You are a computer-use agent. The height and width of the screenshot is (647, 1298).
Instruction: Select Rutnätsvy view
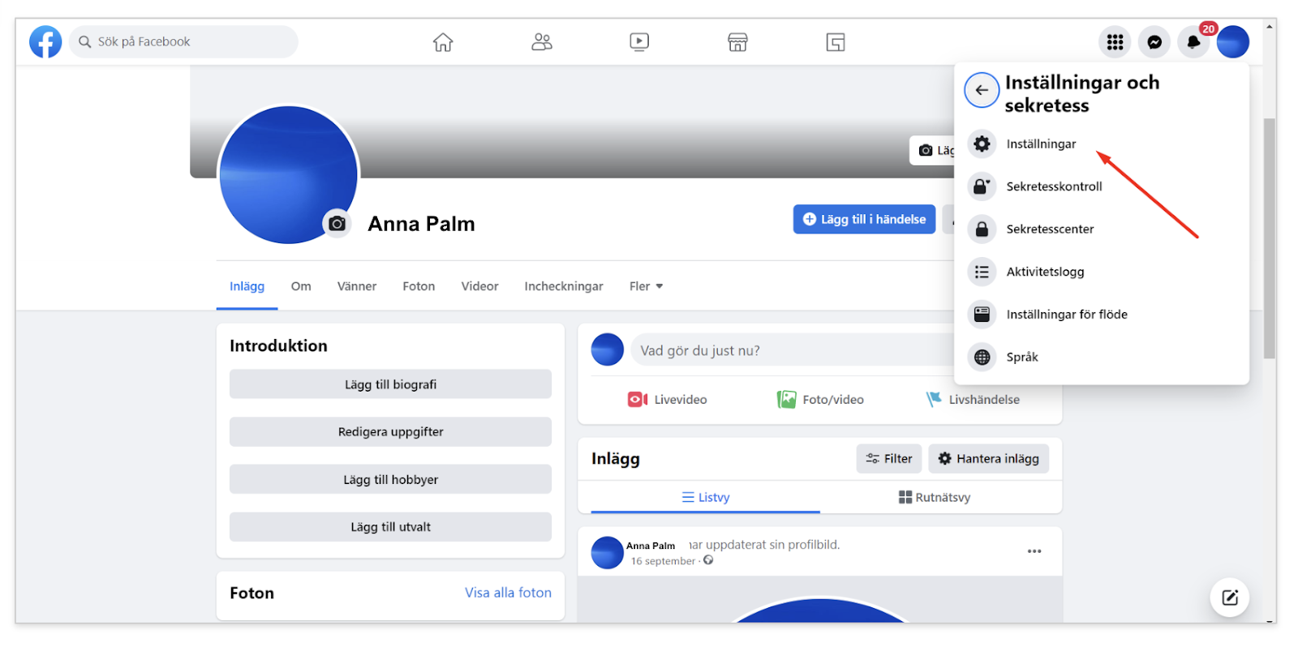935,497
